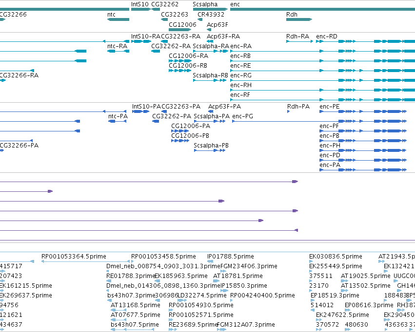The height and width of the screenshot is (332, 415).
Task: Click the CG12006-PA protein label
Action: tap(191, 126)
